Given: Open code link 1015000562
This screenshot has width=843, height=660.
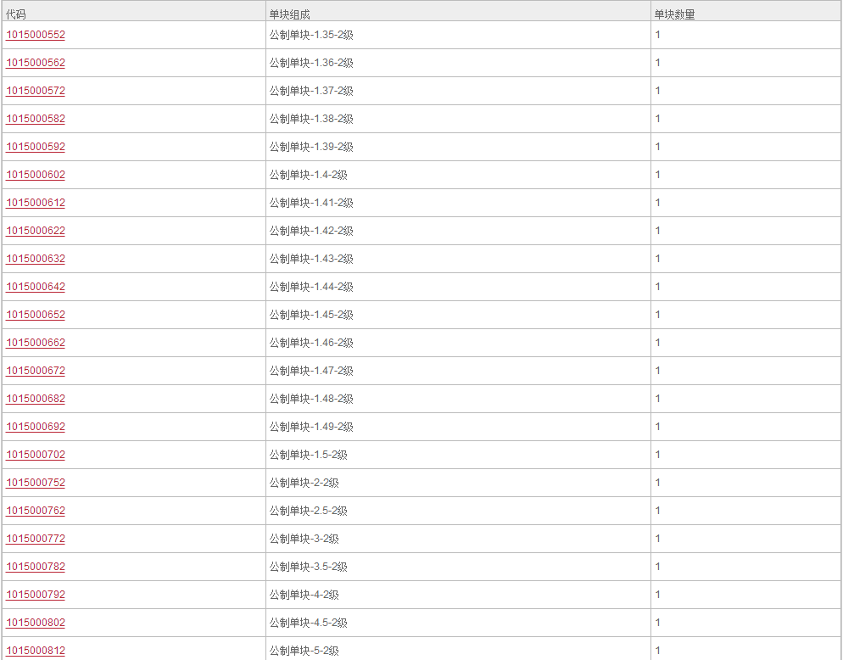Looking at the screenshot, I should [36, 63].
